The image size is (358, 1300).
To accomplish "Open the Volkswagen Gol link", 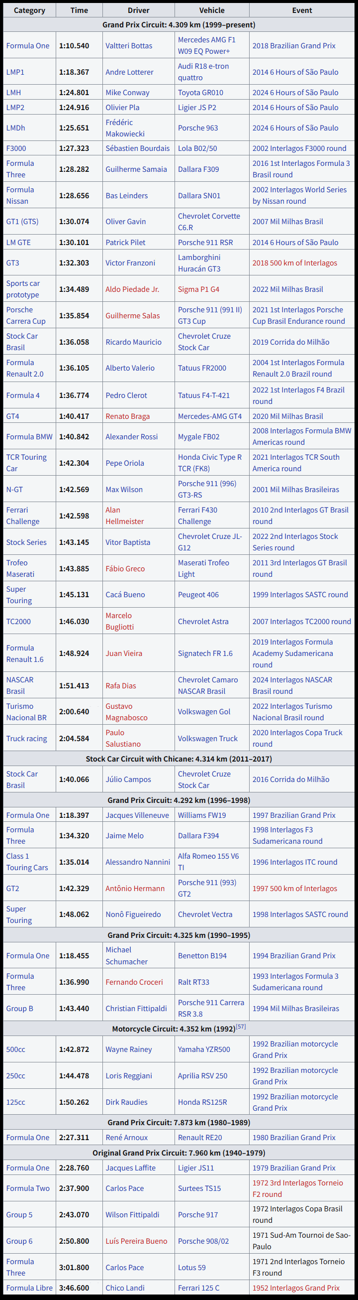I will pos(204,712).
